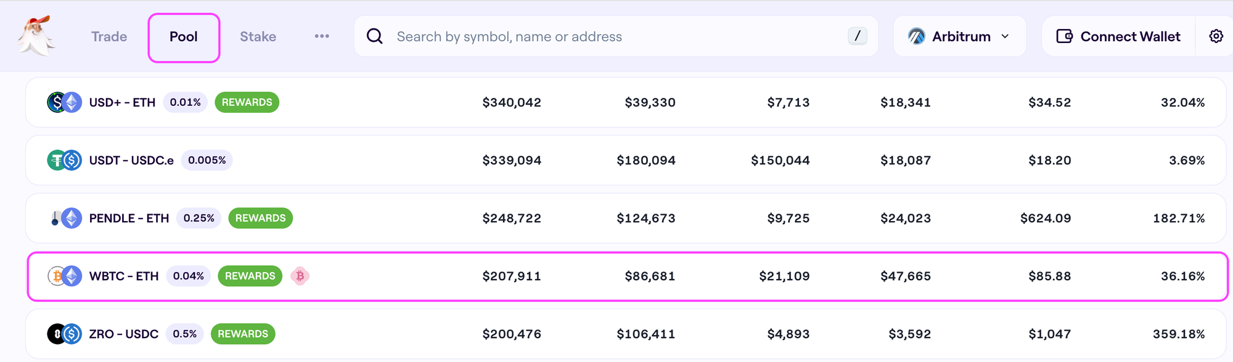Focus the symbol, name or address search field
Viewport: 1233px width, 362px height.
click(x=616, y=36)
